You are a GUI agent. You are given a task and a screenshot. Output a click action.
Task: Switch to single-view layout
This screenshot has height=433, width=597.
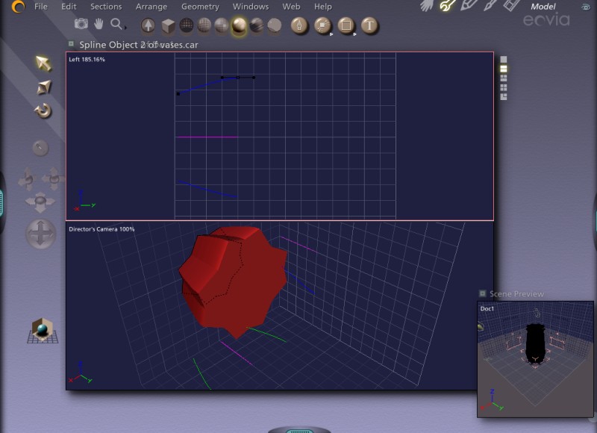(x=504, y=59)
